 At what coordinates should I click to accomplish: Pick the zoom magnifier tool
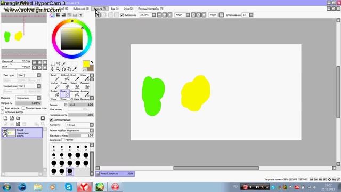point(58,69)
